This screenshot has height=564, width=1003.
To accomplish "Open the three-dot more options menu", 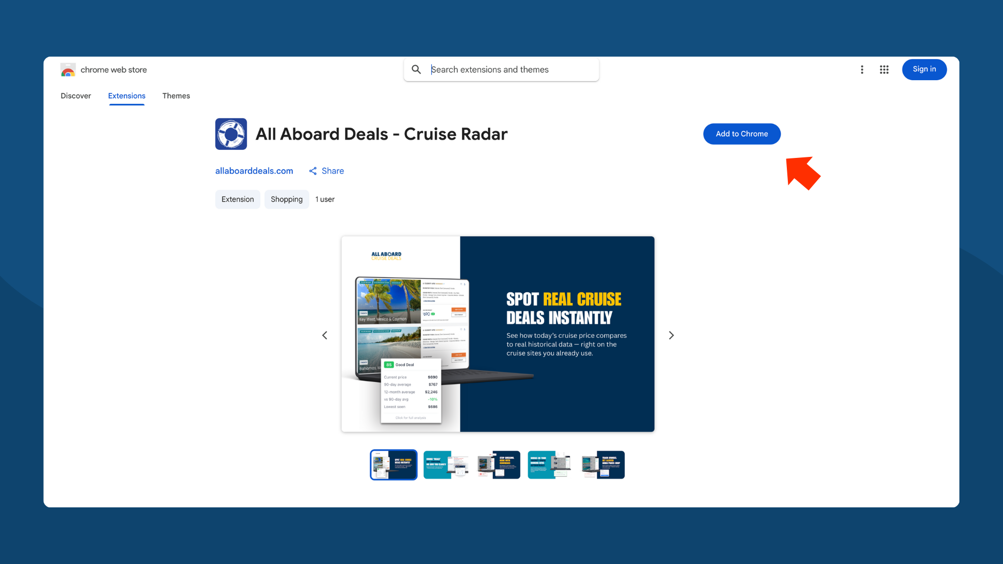I will pyautogui.click(x=862, y=70).
